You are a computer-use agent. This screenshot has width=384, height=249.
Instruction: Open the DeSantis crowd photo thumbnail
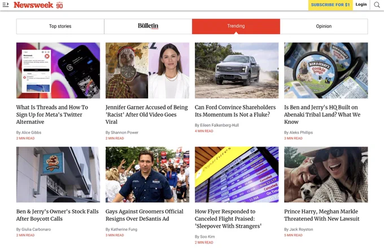coord(147,175)
